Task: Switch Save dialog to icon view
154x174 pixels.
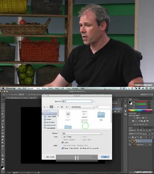Action: pos(52,107)
